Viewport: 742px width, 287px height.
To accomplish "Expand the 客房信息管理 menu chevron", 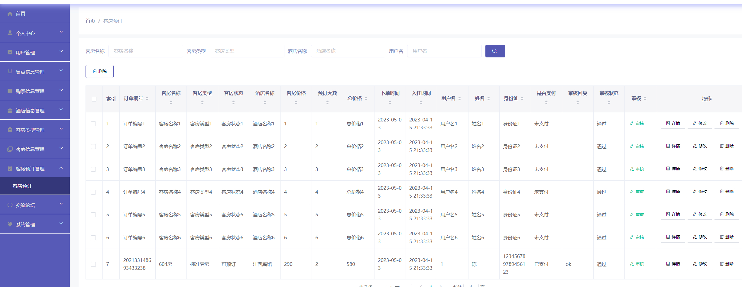I will click(61, 148).
